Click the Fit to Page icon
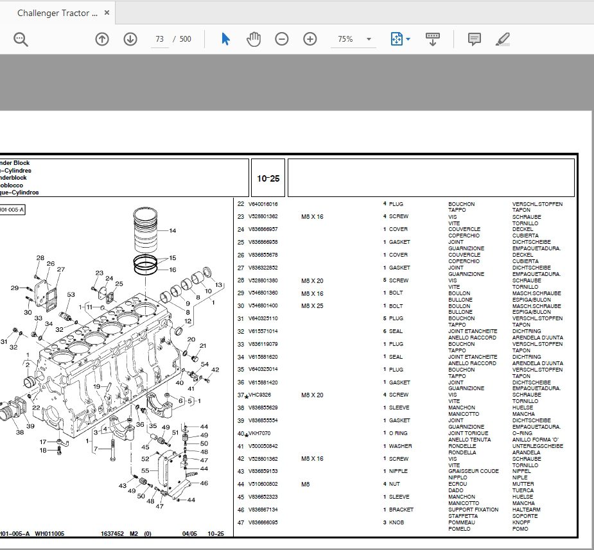Screen dimensions: 594x550 click(x=396, y=39)
